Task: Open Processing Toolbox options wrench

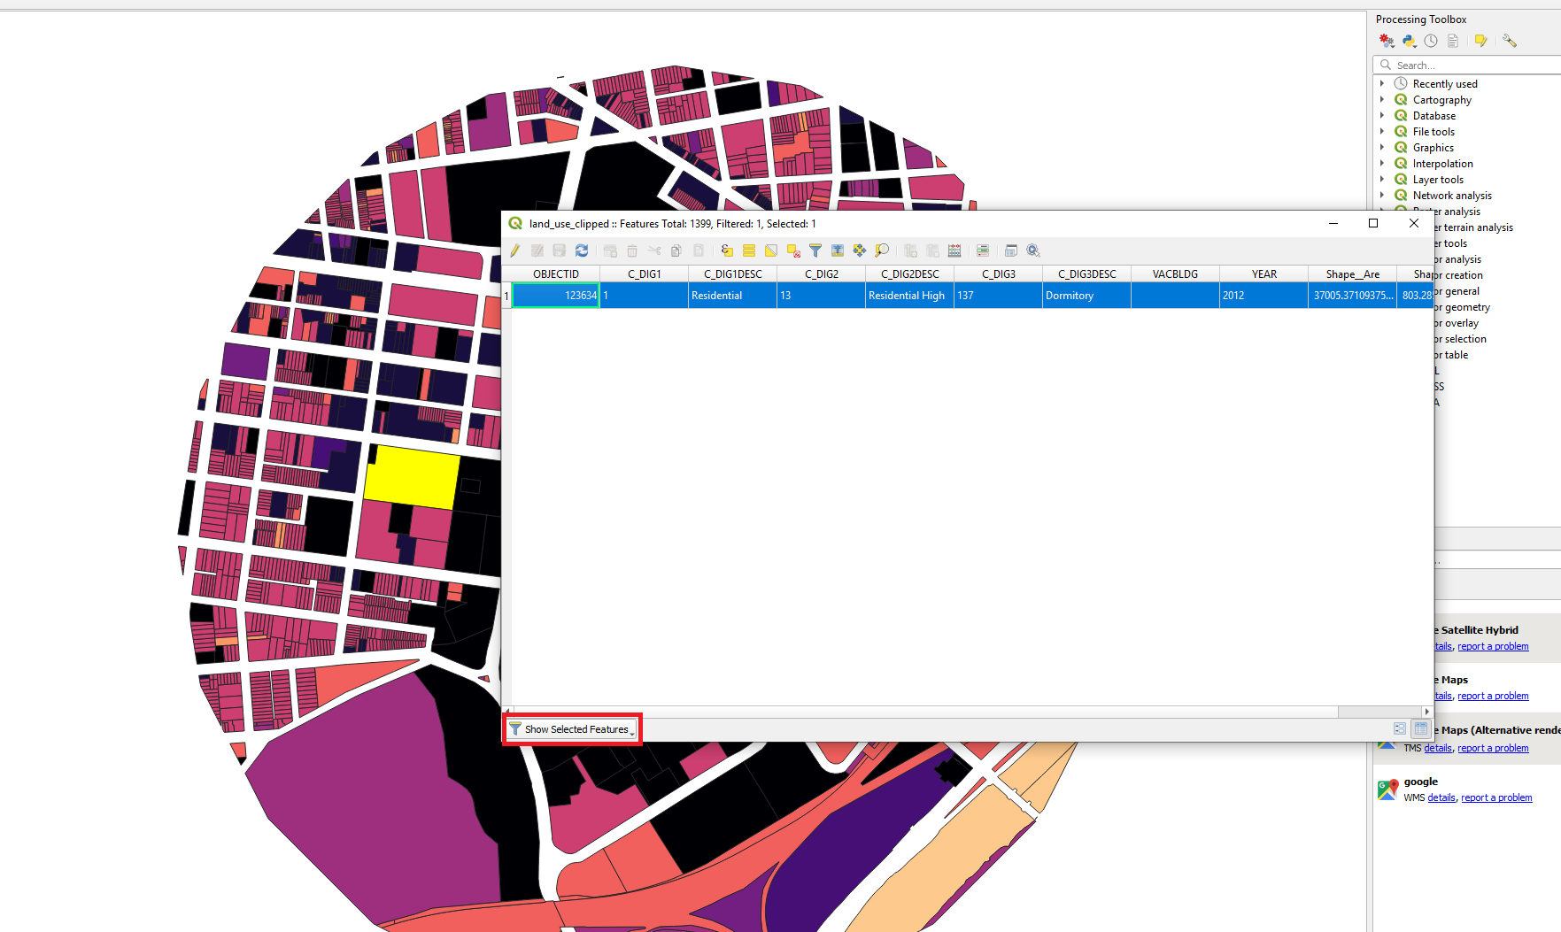Action: 1510,41
